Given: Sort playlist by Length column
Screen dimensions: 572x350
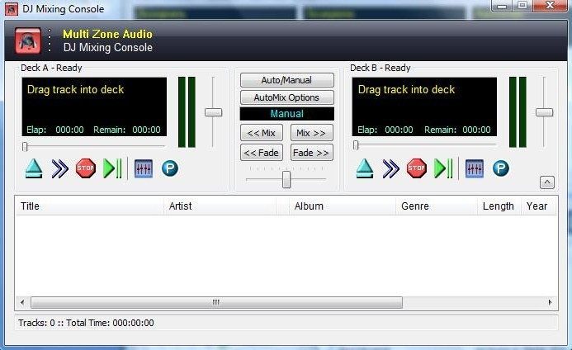Looking at the screenshot, I should [x=499, y=206].
